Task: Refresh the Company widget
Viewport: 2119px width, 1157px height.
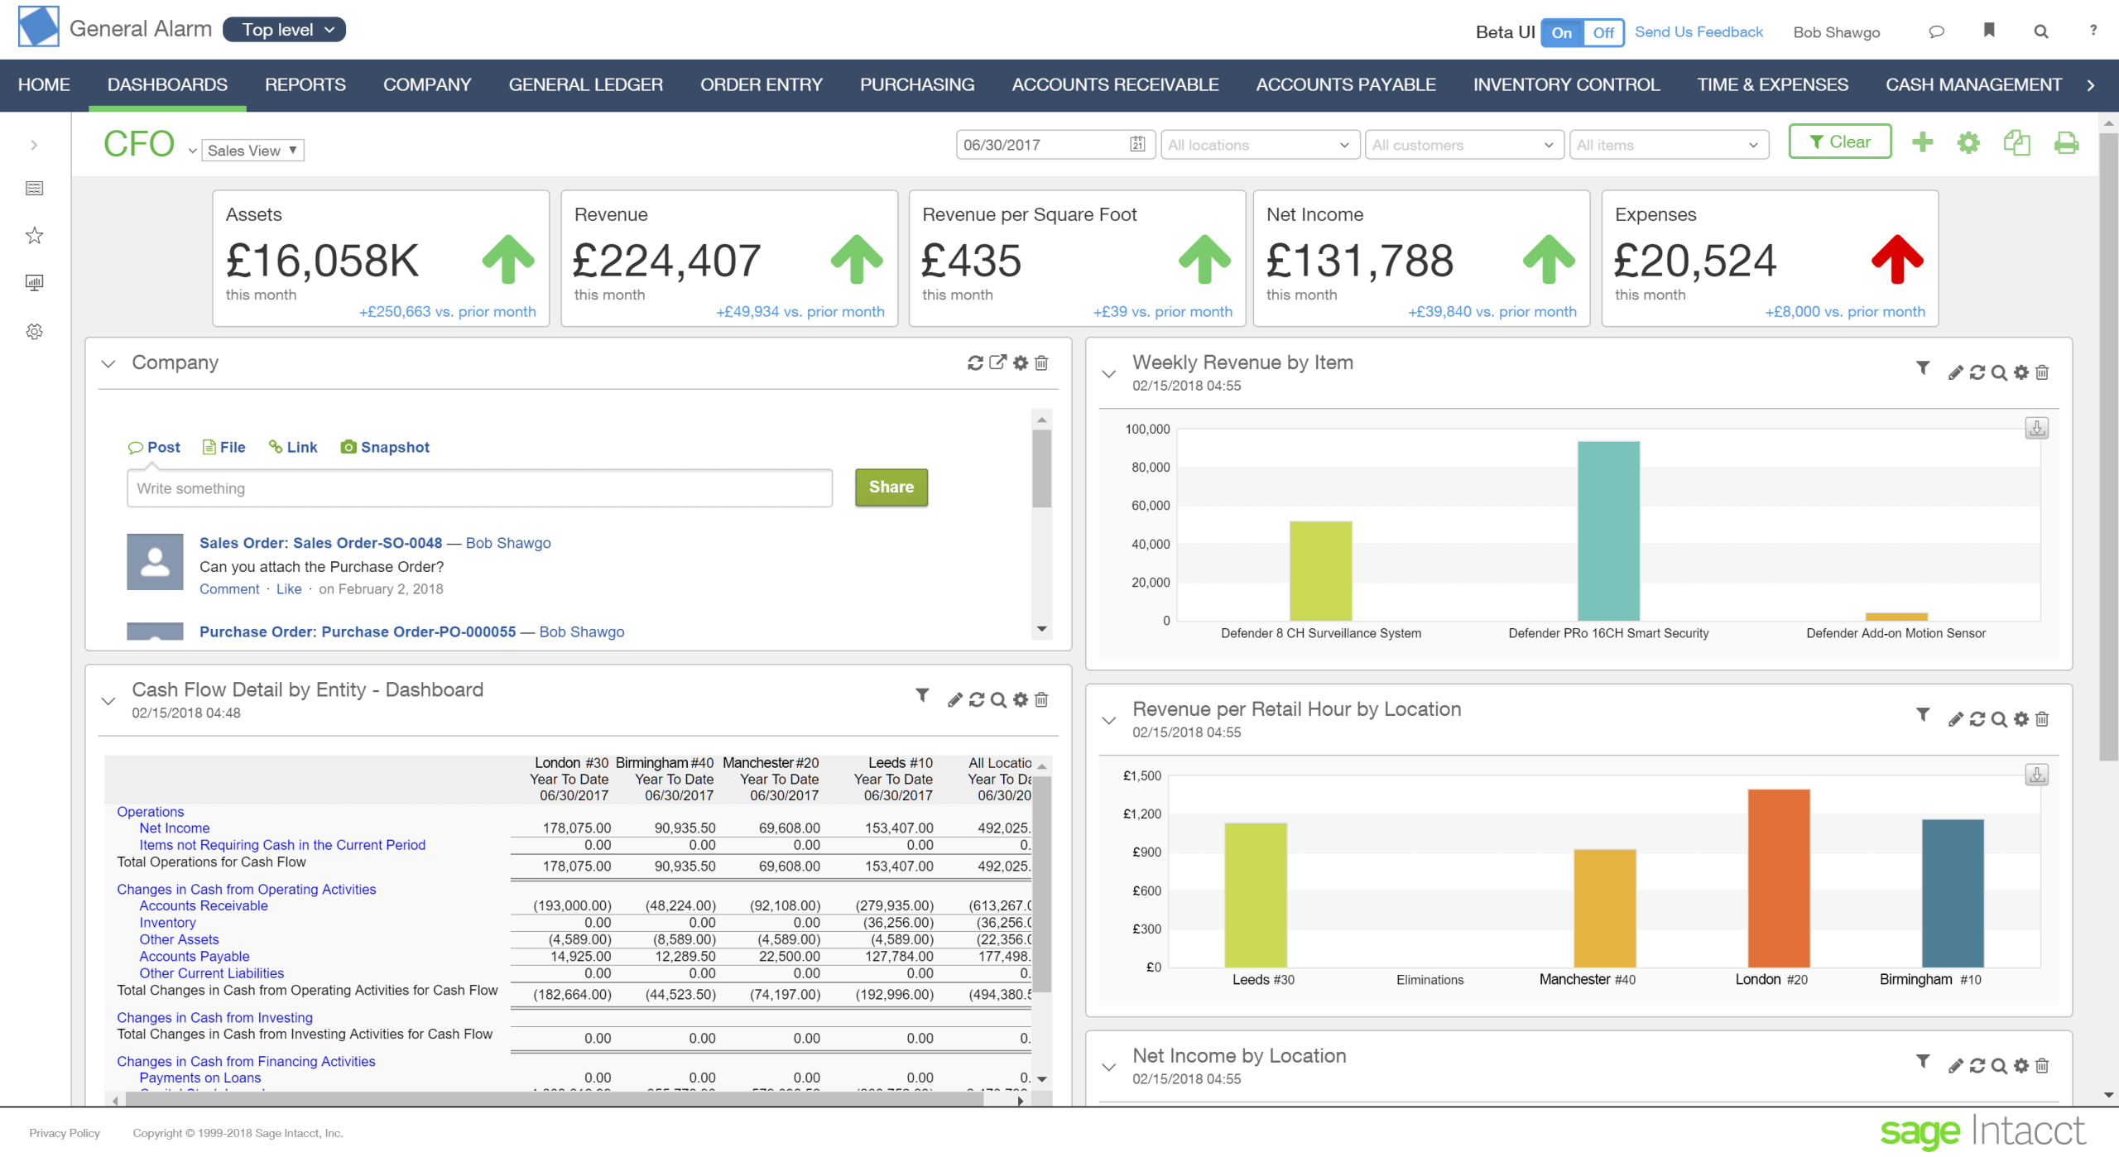Action: coord(976,364)
